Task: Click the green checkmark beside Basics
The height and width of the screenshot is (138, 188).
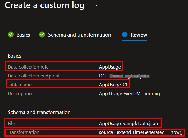Action: pos(11,35)
